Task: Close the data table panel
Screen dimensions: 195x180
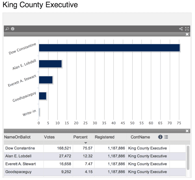Action: (x=187, y=131)
